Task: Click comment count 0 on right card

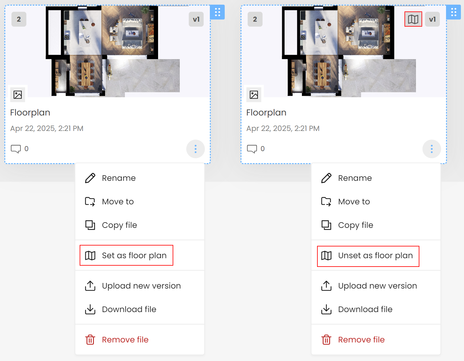Action: (263, 149)
